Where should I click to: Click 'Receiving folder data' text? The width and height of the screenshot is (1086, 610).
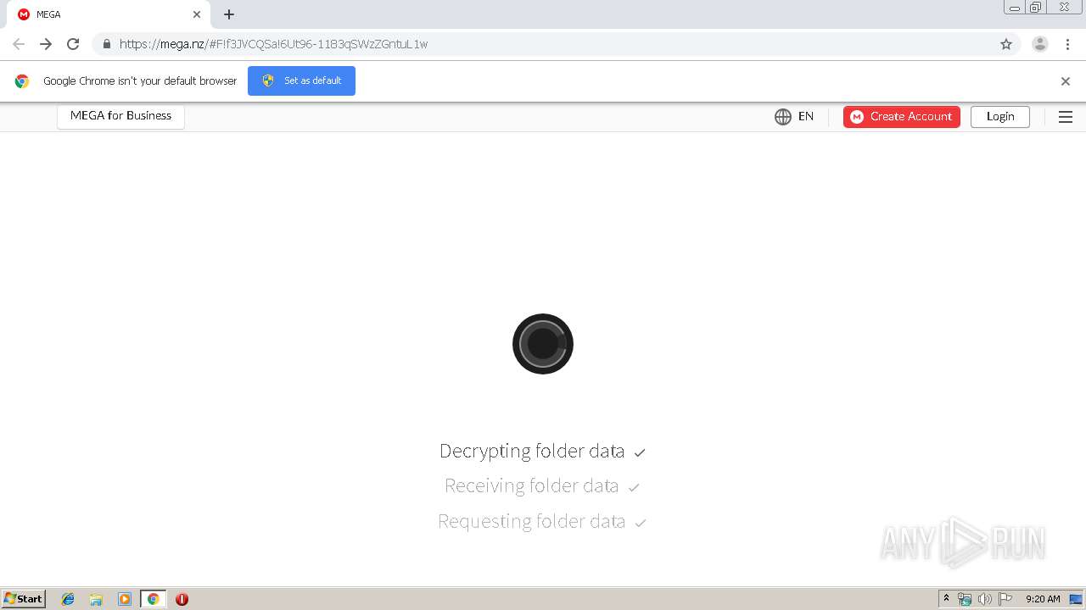click(532, 485)
